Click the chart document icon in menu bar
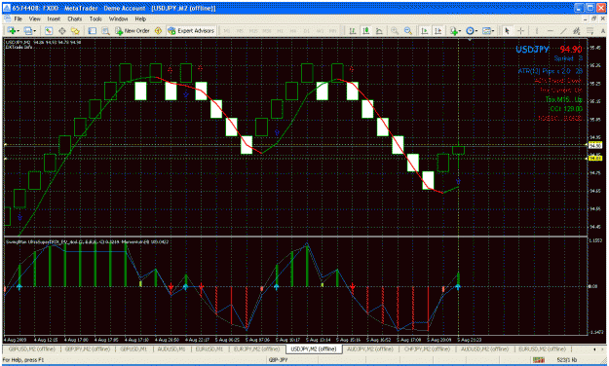Viewport: 609px width, 366px height. point(7,18)
